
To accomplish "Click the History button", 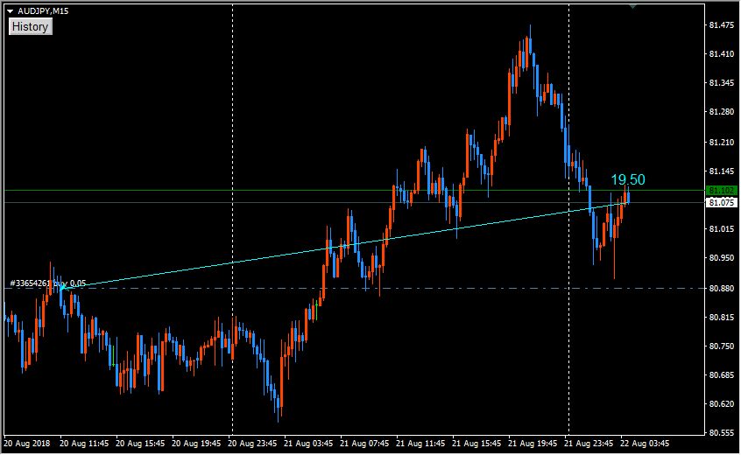I will (x=31, y=27).
